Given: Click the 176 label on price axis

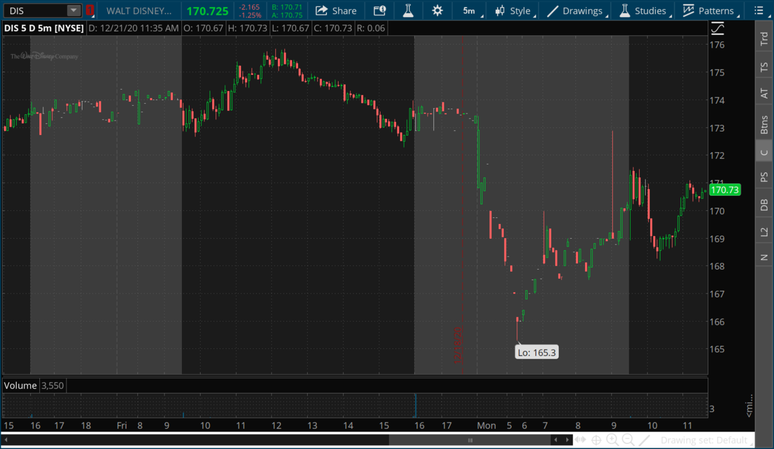Looking at the screenshot, I should [x=718, y=45].
